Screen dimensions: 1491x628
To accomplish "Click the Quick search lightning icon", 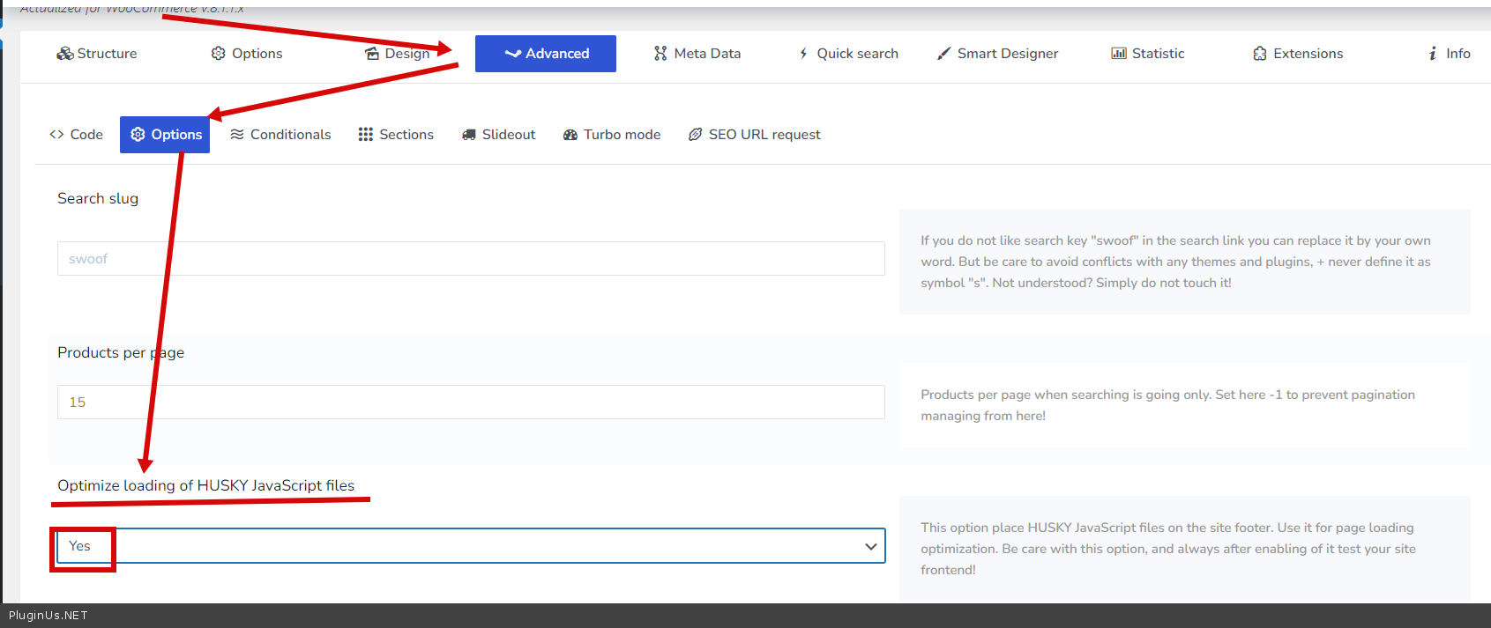I will [x=803, y=54].
